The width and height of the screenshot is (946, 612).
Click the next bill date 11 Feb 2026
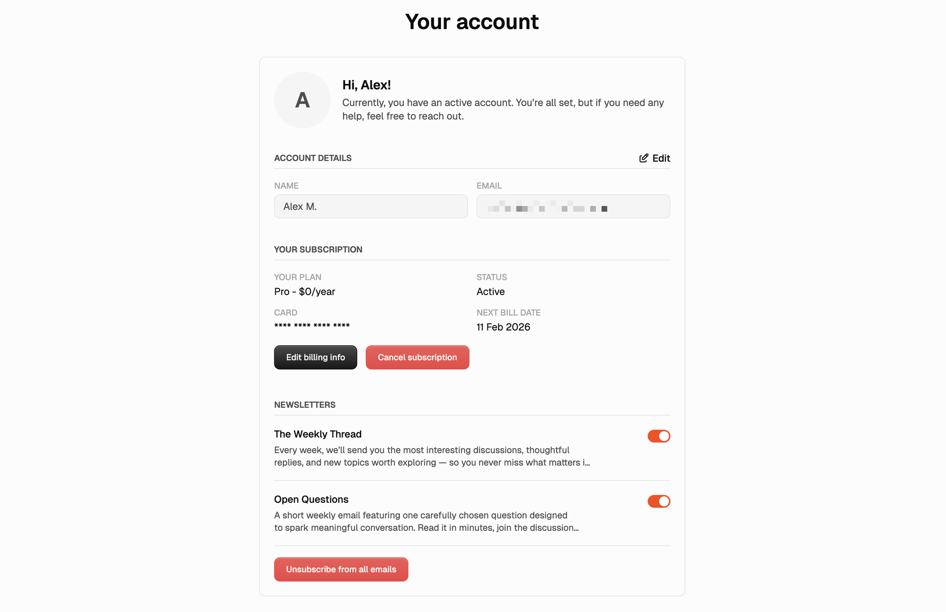(503, 327)
